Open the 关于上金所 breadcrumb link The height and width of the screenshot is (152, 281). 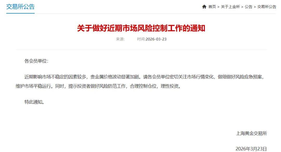(x=230, y=7)
